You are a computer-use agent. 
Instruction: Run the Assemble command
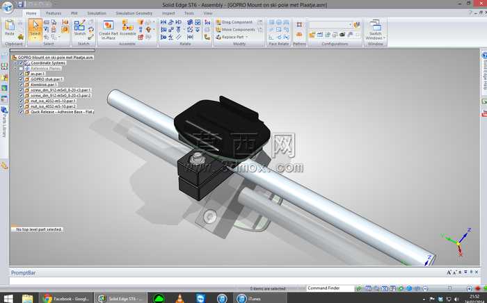coord(127,28)
